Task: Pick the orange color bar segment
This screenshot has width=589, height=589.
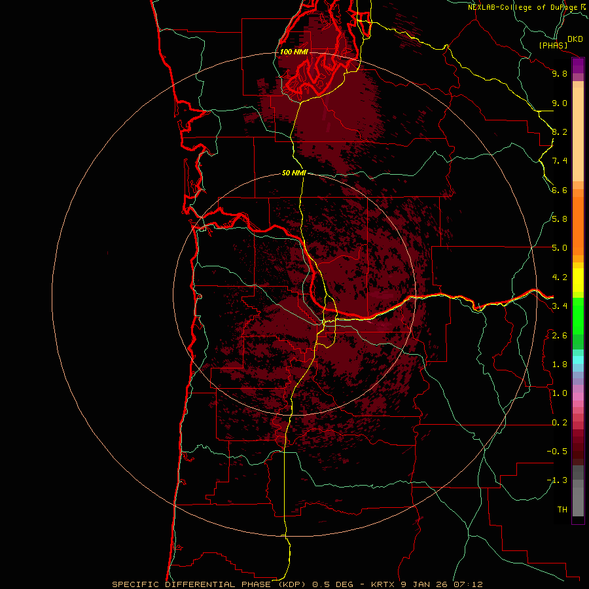Action: (x=578, y=226)
